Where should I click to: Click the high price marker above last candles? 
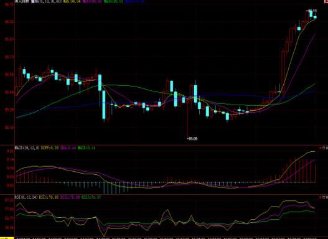click(312, 11)
